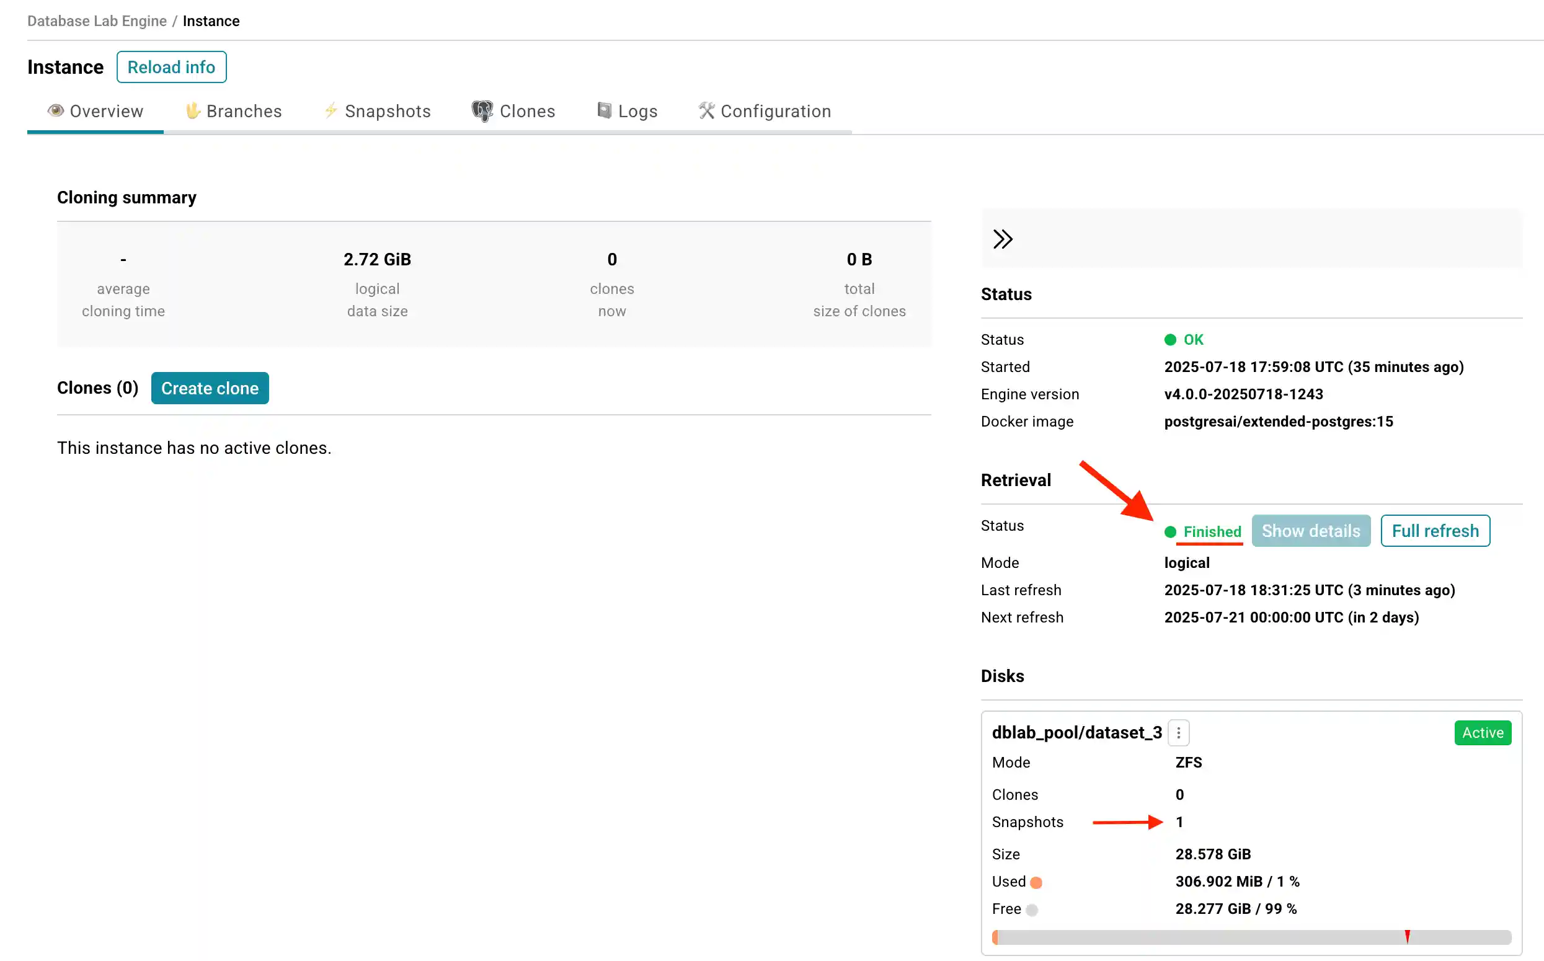The height and width of the screenshot is (961, 1544).
Task: Open the Database Lab Engine breadcrumb link
Action: (97, 20)
